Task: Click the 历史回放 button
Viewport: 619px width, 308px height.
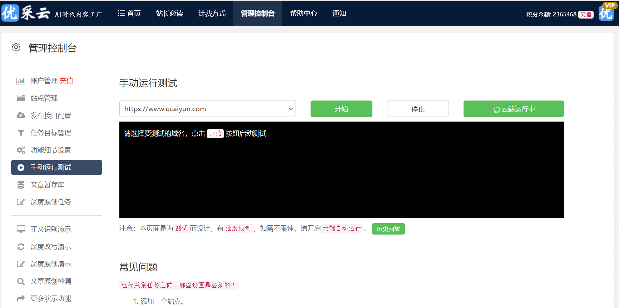Action: click(x=388, y=229)
